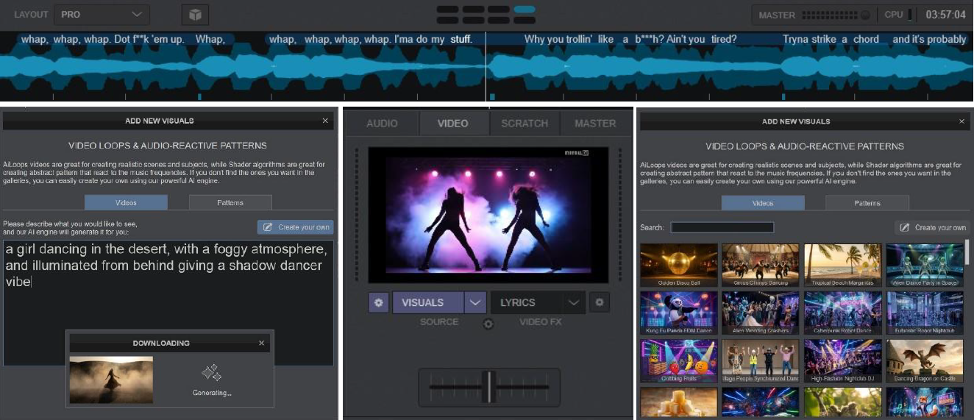Expand the Visuals source dropdown arrow
Viewport: 974px width, 420px height.
476,302
